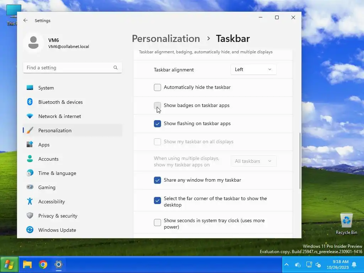Close the Settings window
Screen dimensions: 364x273
coord(293,17)
